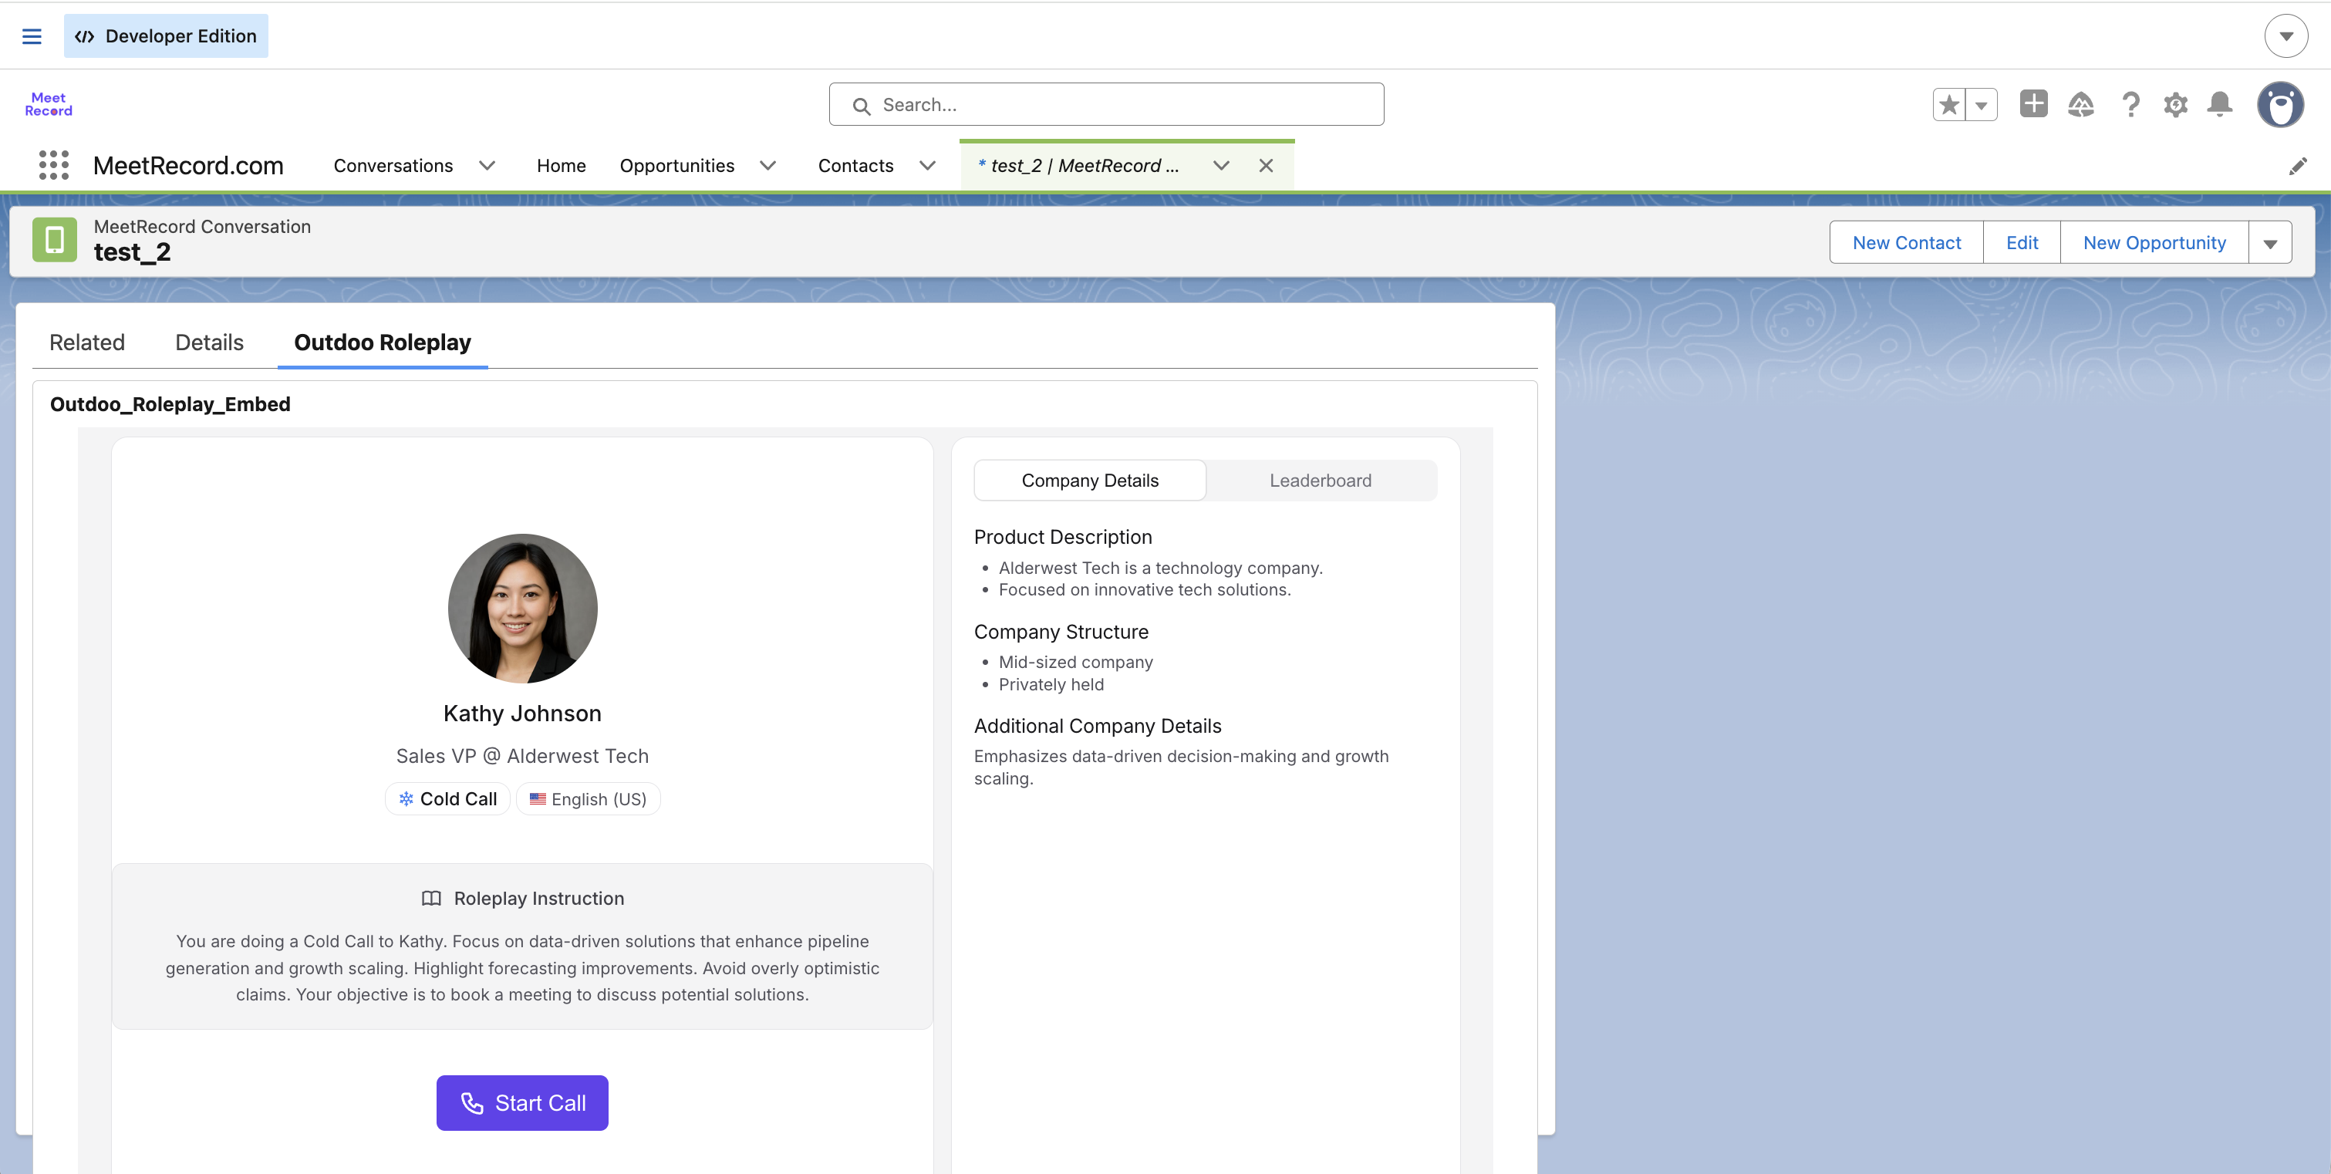Expand the test_2 tab chevron menu

1221,166
